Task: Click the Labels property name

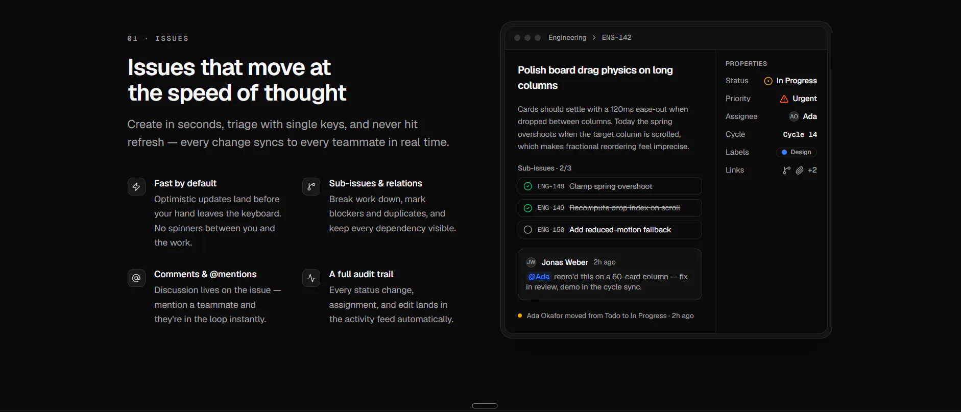Action: 737,152
